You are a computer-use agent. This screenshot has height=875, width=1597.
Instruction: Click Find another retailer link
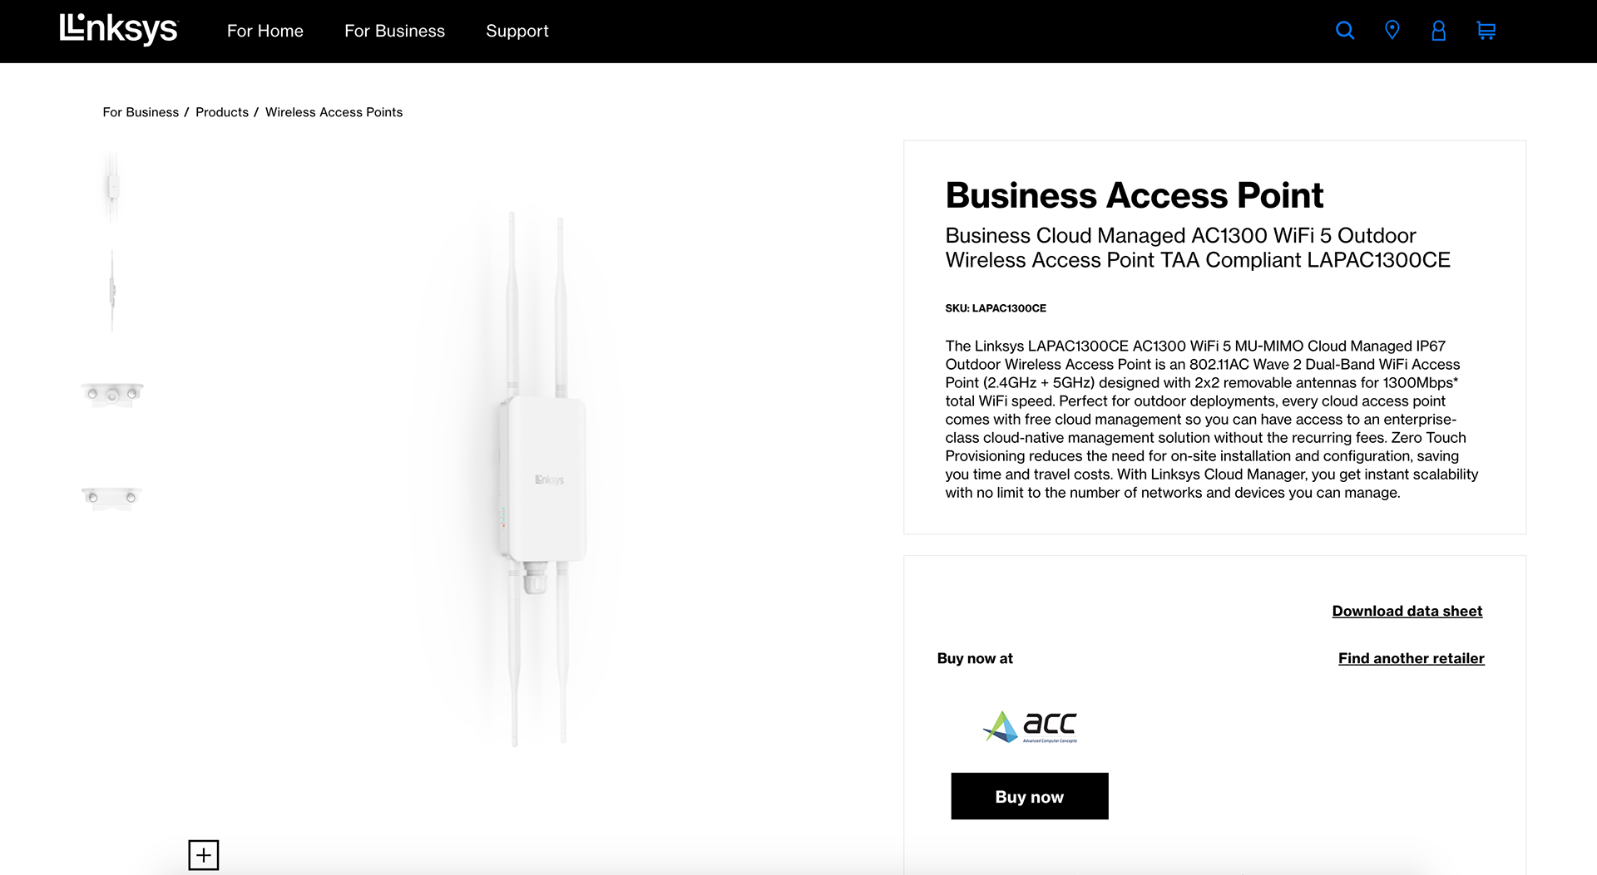pyautogui.click(x=1411, y=658)
